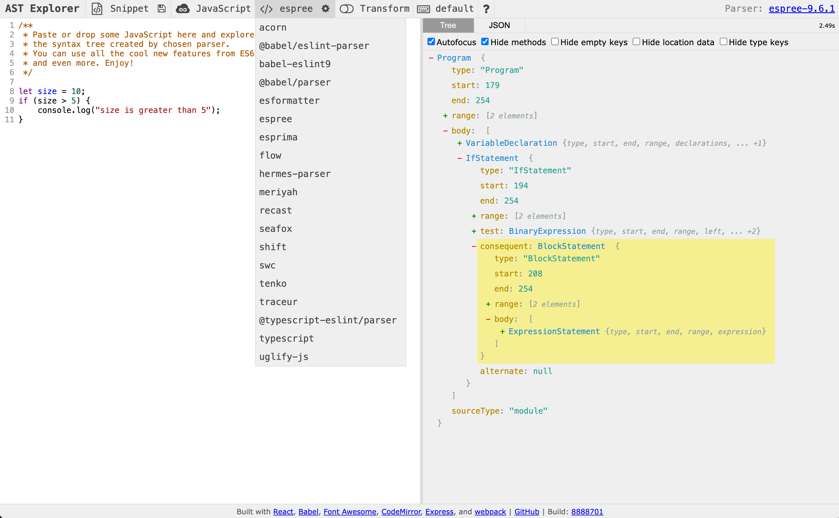This screenshot has height=518, width=839.
Task: Expand the test BinaryExpression node
Action: tap(474, 231)
